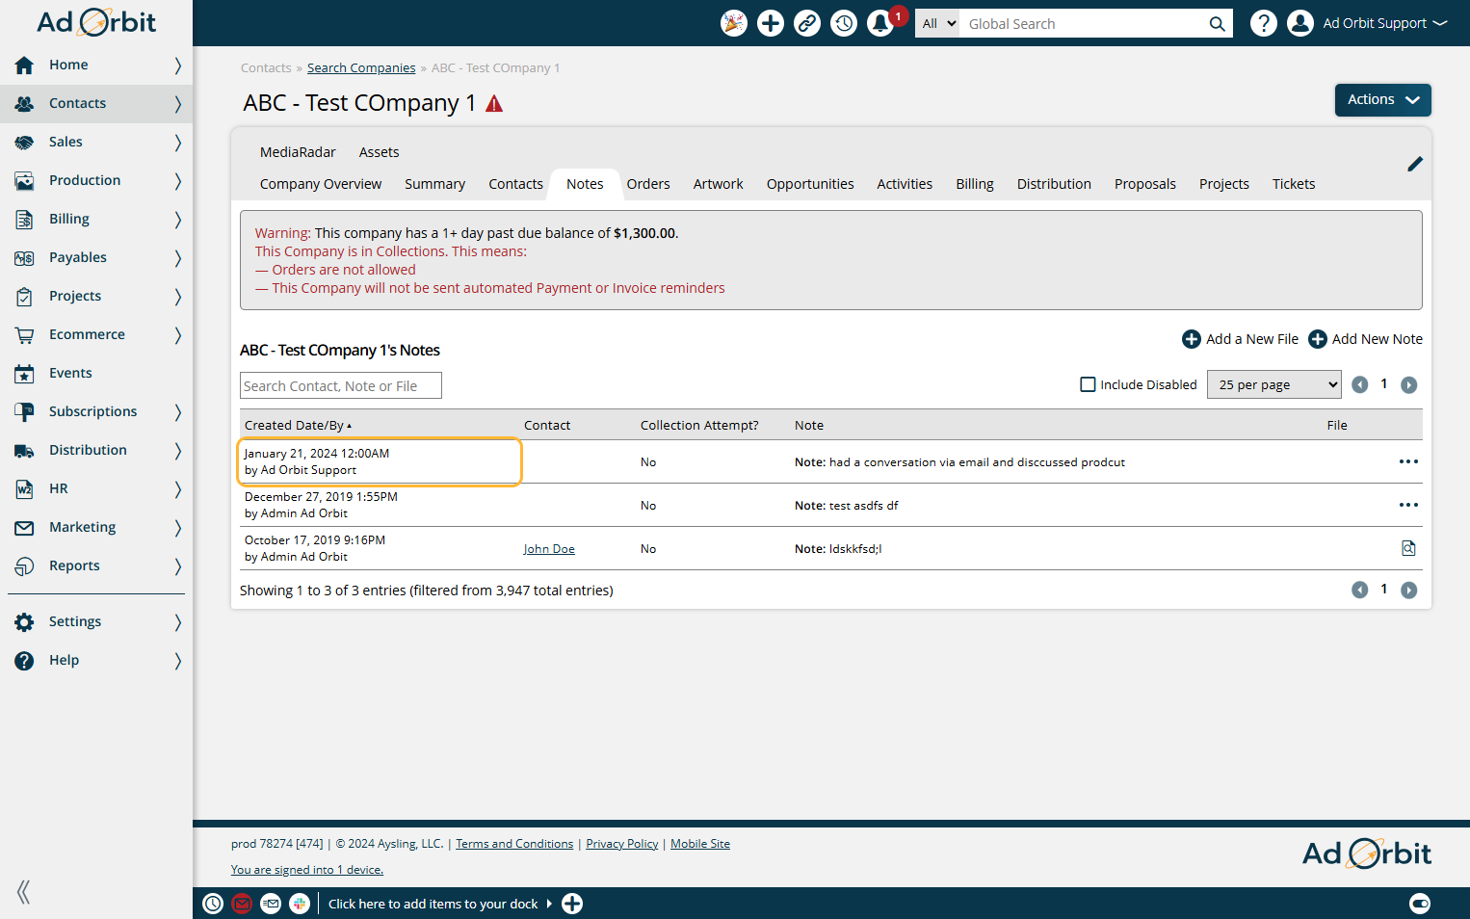Open the file icon on October 17, 2019 note
This screenshot has height=919, width=1470.
[x=1408, y=548]
